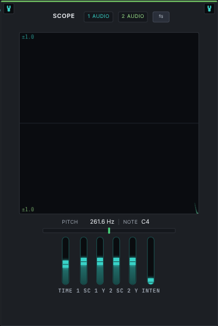
Task: Select the 261.6 Hz pitch value
Action: 102,222
